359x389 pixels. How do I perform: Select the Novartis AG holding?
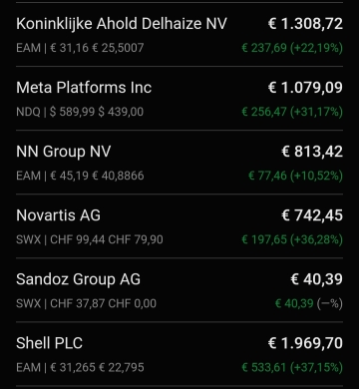(x=179, y=226)
